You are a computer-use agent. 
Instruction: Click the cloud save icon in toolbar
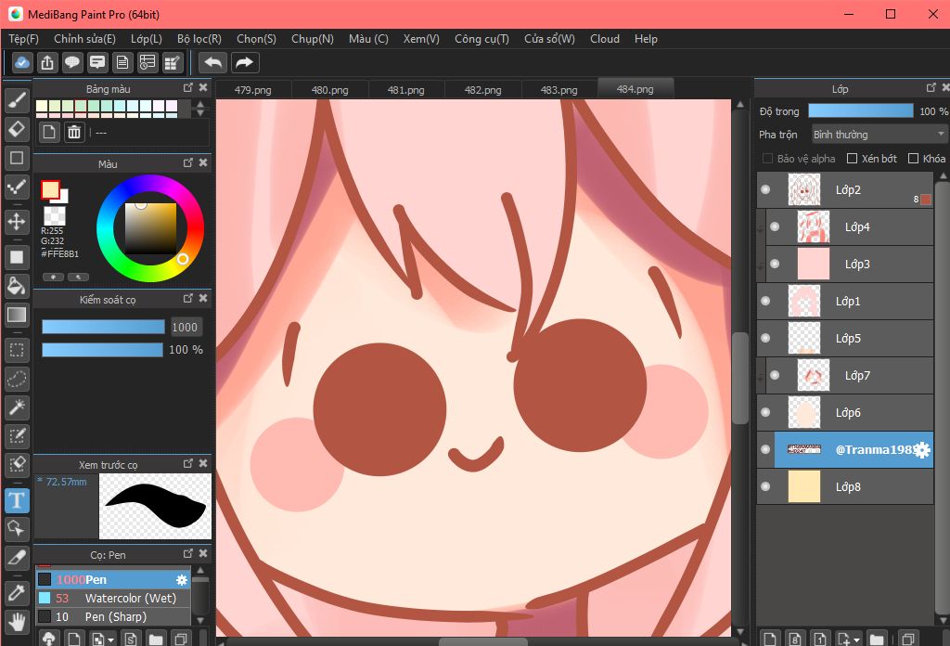[22, 62]
